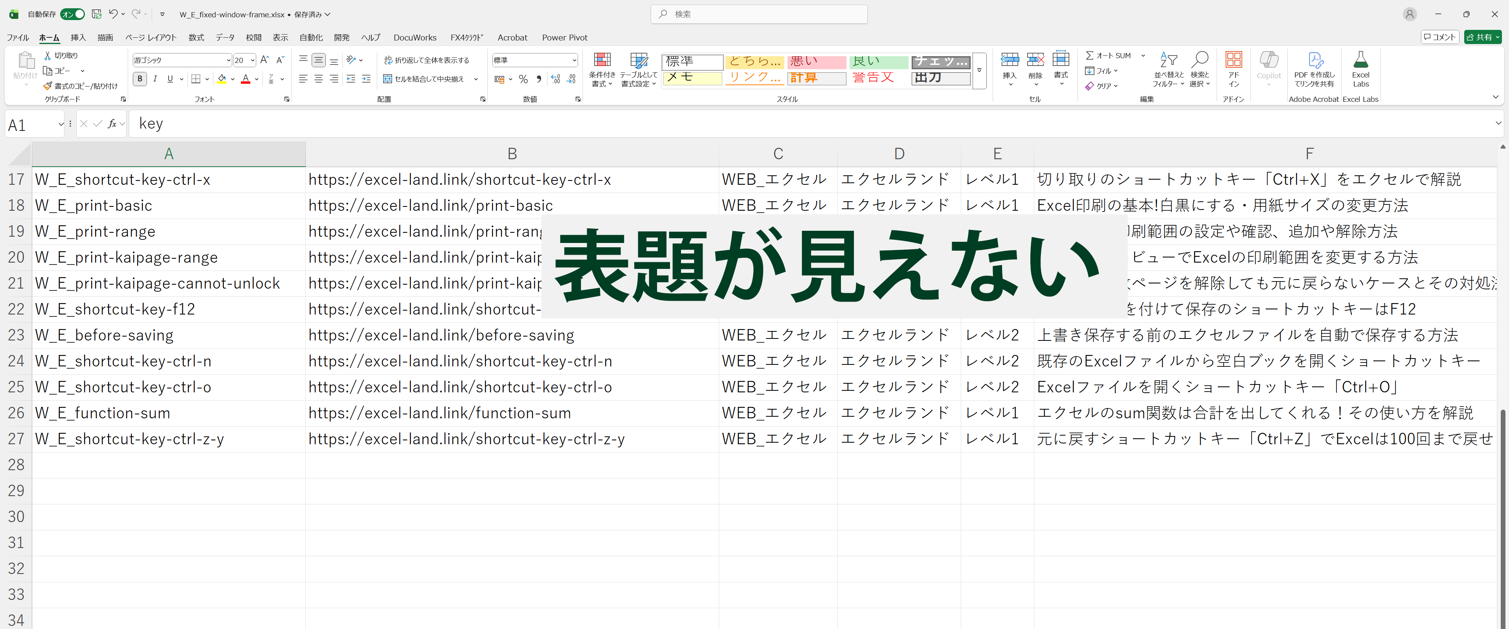Toggle wrap text for the cell
The height and width of the screenshot is (629, 1509).
427,61
